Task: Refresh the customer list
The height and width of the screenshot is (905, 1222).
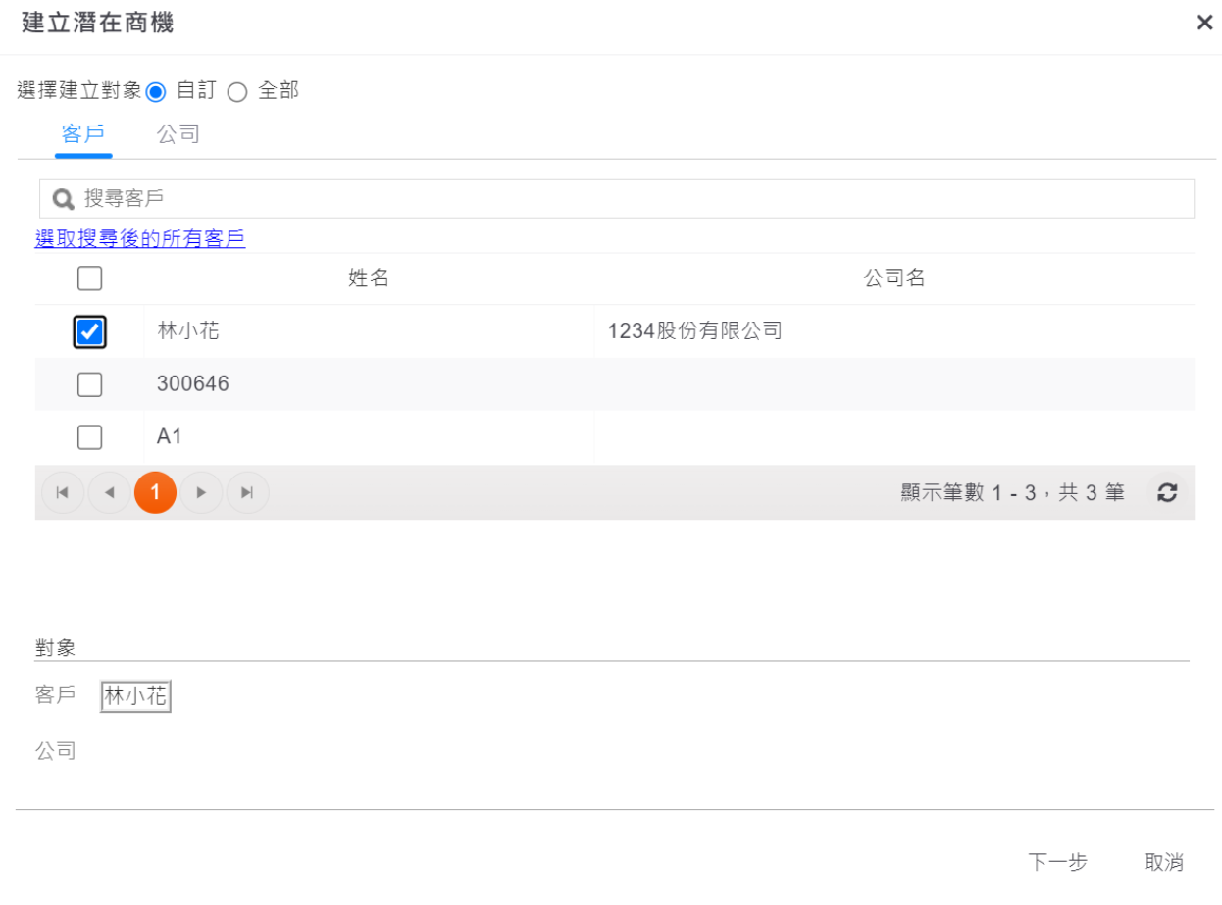Action: point(1166,492)
